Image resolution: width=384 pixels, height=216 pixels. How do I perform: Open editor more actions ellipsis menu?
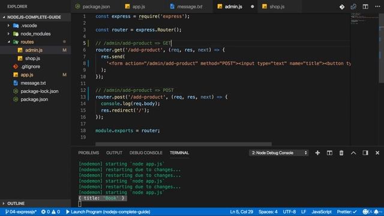click(377, 7)
